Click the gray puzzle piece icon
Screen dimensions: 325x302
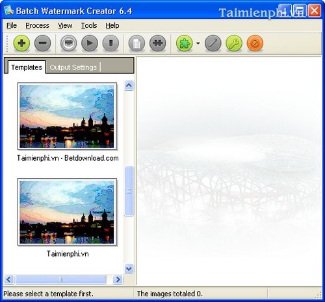click(158, 43)
